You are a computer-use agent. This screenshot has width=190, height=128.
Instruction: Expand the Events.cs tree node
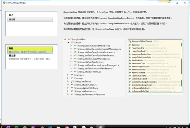(x=68, y=78)
